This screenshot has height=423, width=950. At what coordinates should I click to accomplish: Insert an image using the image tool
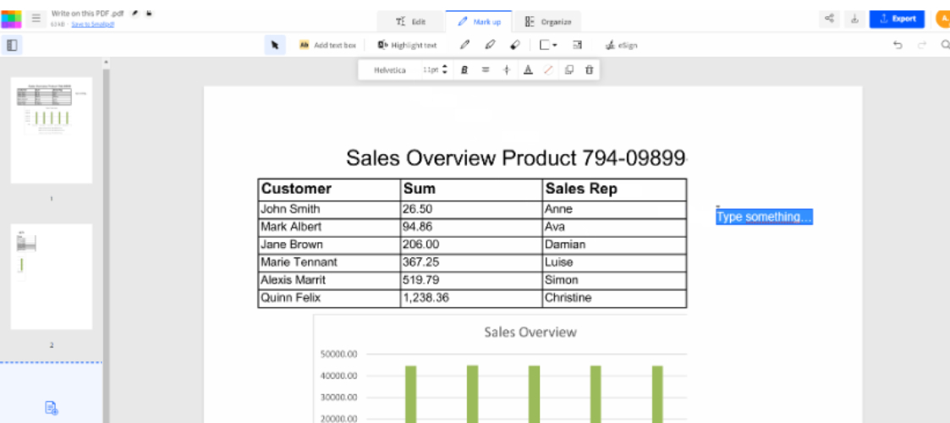tap(577, 45)
